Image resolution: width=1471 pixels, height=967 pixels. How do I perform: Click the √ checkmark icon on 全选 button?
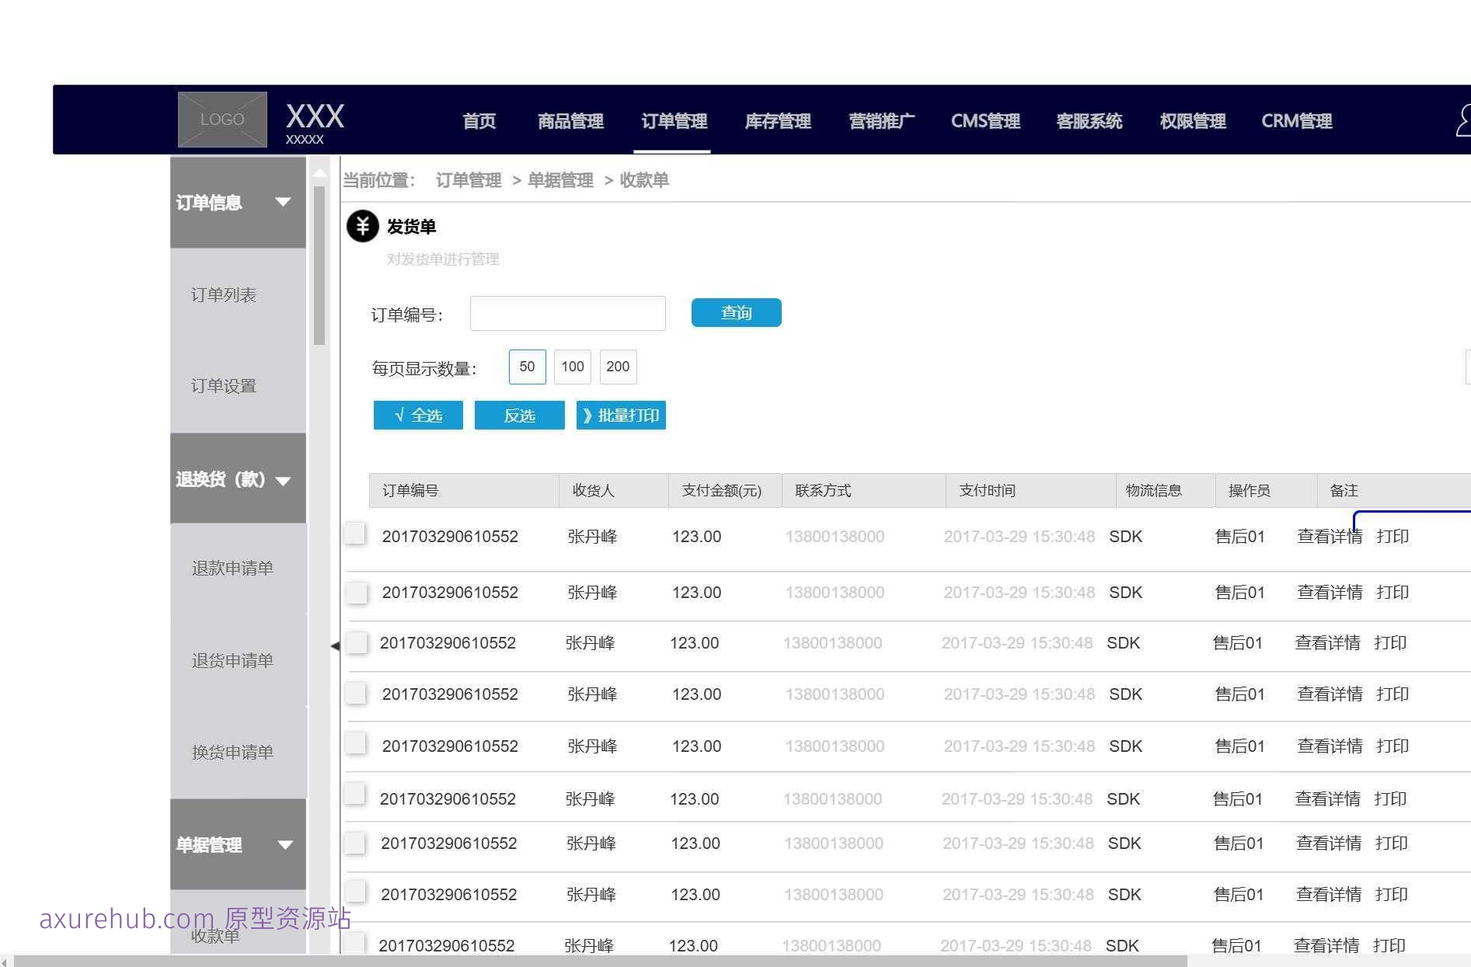[399, 415]
